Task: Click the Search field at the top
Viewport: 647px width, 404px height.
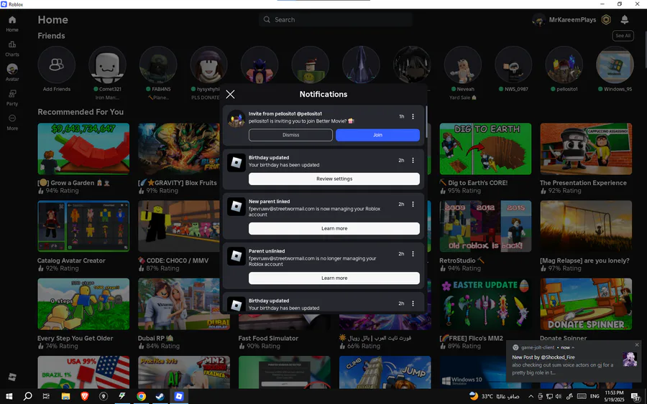Action: click(x=336, y=20)
